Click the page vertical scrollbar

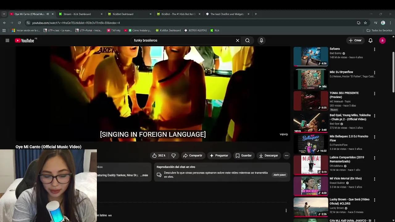[x=393, y=72]
